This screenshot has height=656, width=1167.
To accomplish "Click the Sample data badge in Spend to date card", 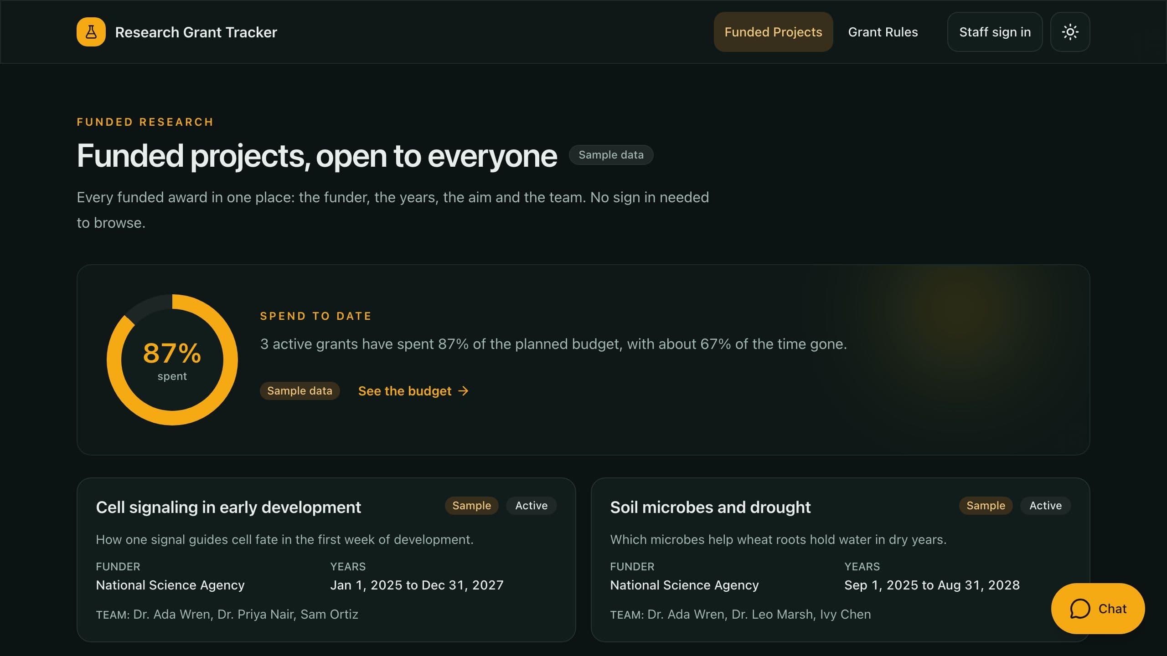I will 299,391.
